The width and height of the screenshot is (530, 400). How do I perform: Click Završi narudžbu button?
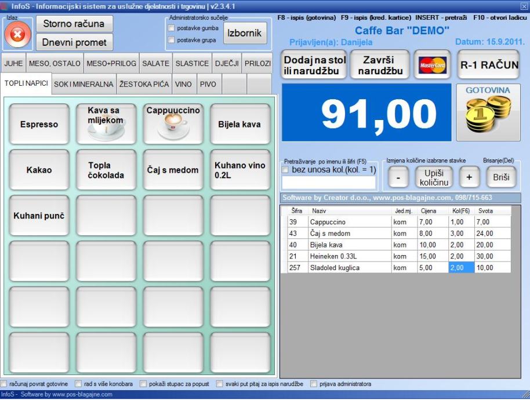click(x=380, y=64)
